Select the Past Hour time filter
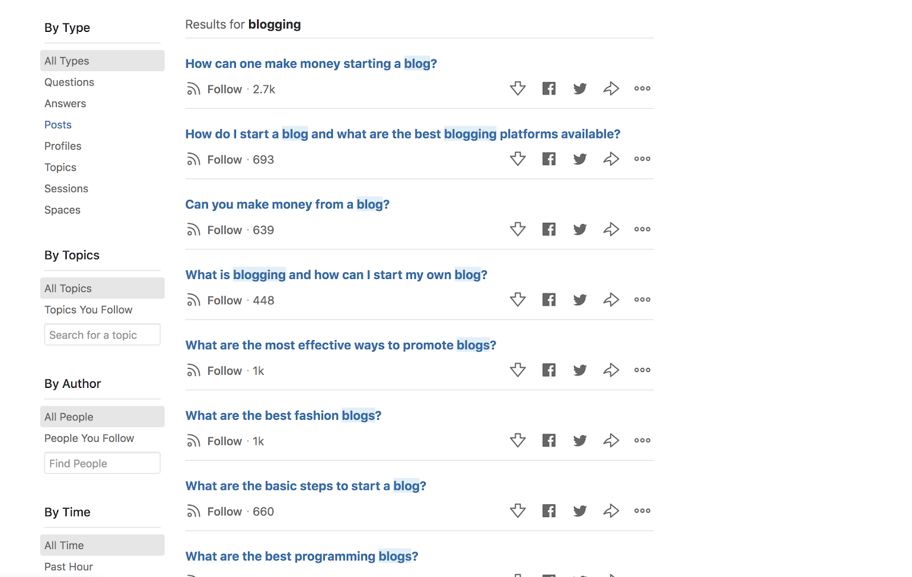 [68, 566]
